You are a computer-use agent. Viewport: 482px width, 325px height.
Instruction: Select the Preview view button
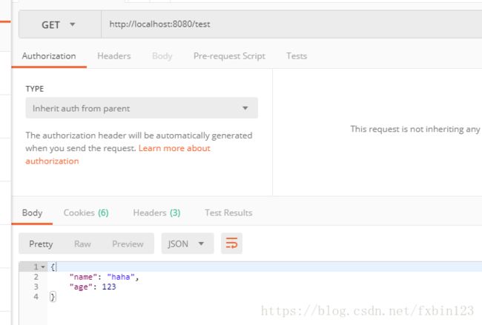pos(128,244)
